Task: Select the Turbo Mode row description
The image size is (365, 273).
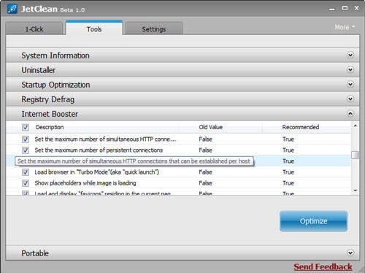Action: point(97,172)
